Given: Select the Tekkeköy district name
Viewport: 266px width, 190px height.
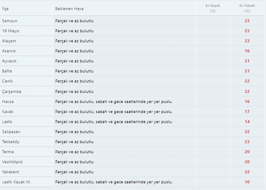Looking at the screenshot, I should click(11, 142).
